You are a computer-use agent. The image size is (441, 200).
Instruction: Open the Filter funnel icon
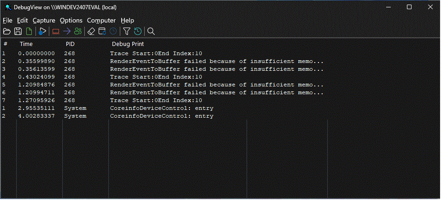(x=126, y=31)
